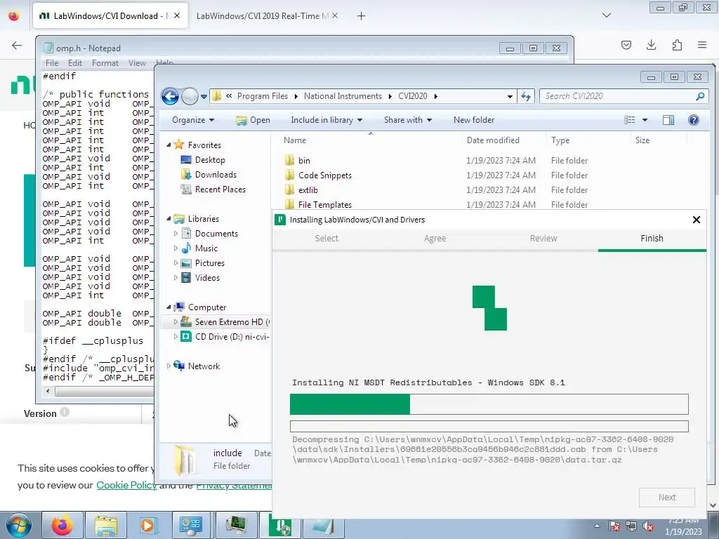The image size is (719, 539).
Task: Close the NI installer dialog with X
Action: pyautogui.click(x=696, y=220)
